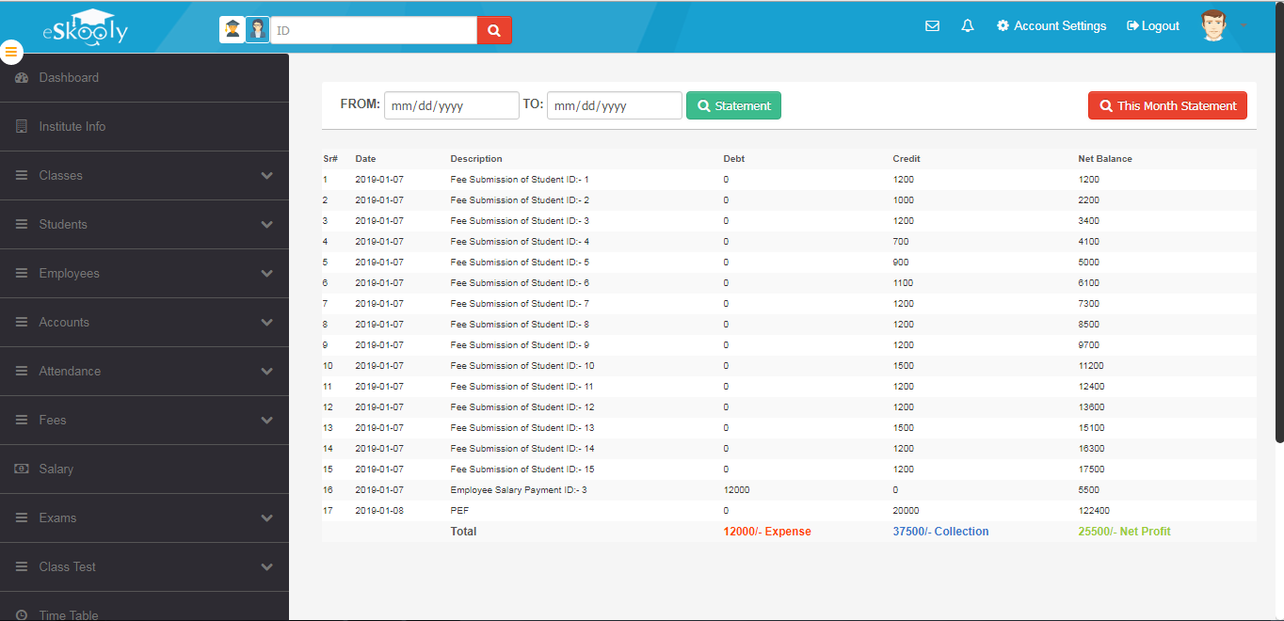Screen dimensions: 1284x621
Task: Click the Class Test list icon
Action: coord(22,567)
